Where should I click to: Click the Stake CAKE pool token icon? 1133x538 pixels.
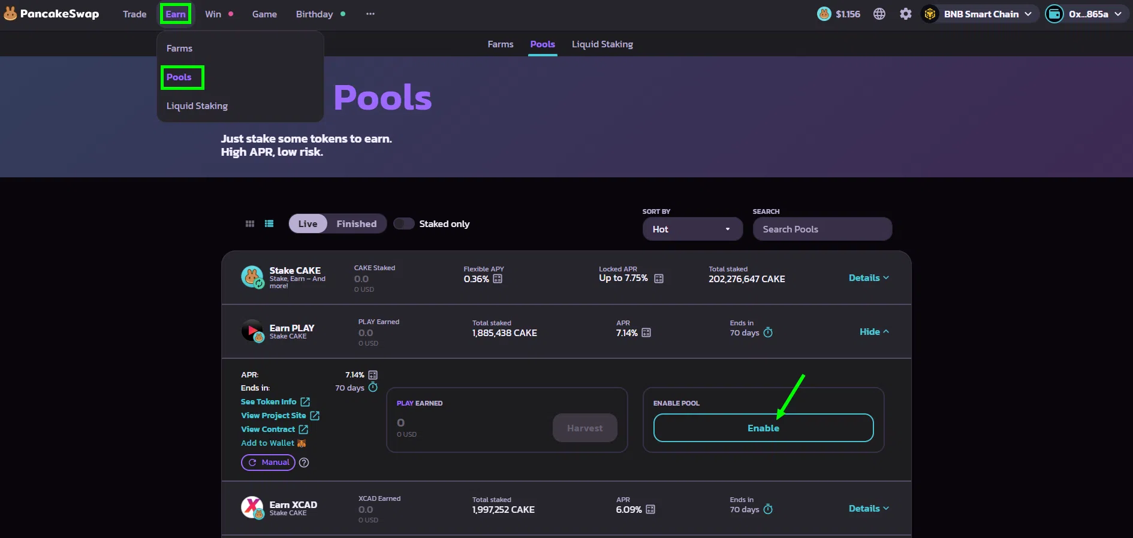click(x=252, y=277)
